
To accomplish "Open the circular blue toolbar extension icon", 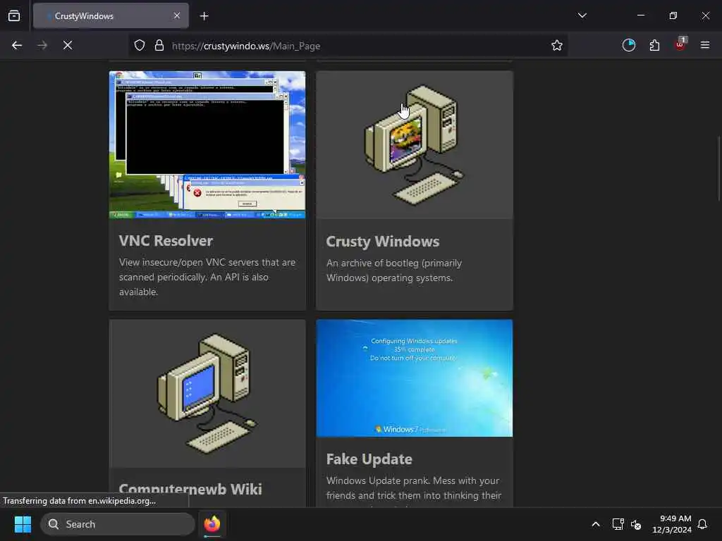I will click(x=628, y=45).
